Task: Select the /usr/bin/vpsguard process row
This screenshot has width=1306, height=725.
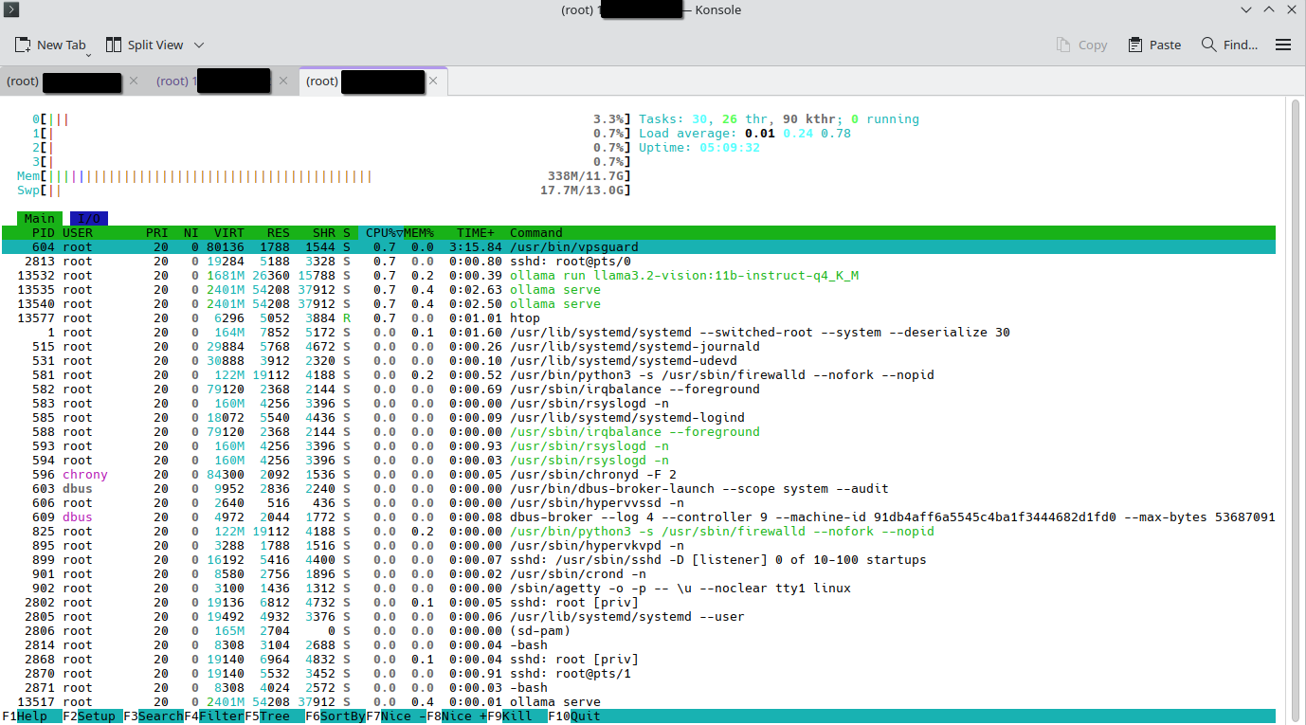Action: (639, 247)
